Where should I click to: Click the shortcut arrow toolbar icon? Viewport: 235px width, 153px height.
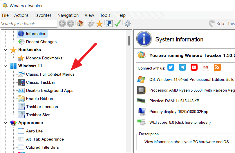(109, 24)
